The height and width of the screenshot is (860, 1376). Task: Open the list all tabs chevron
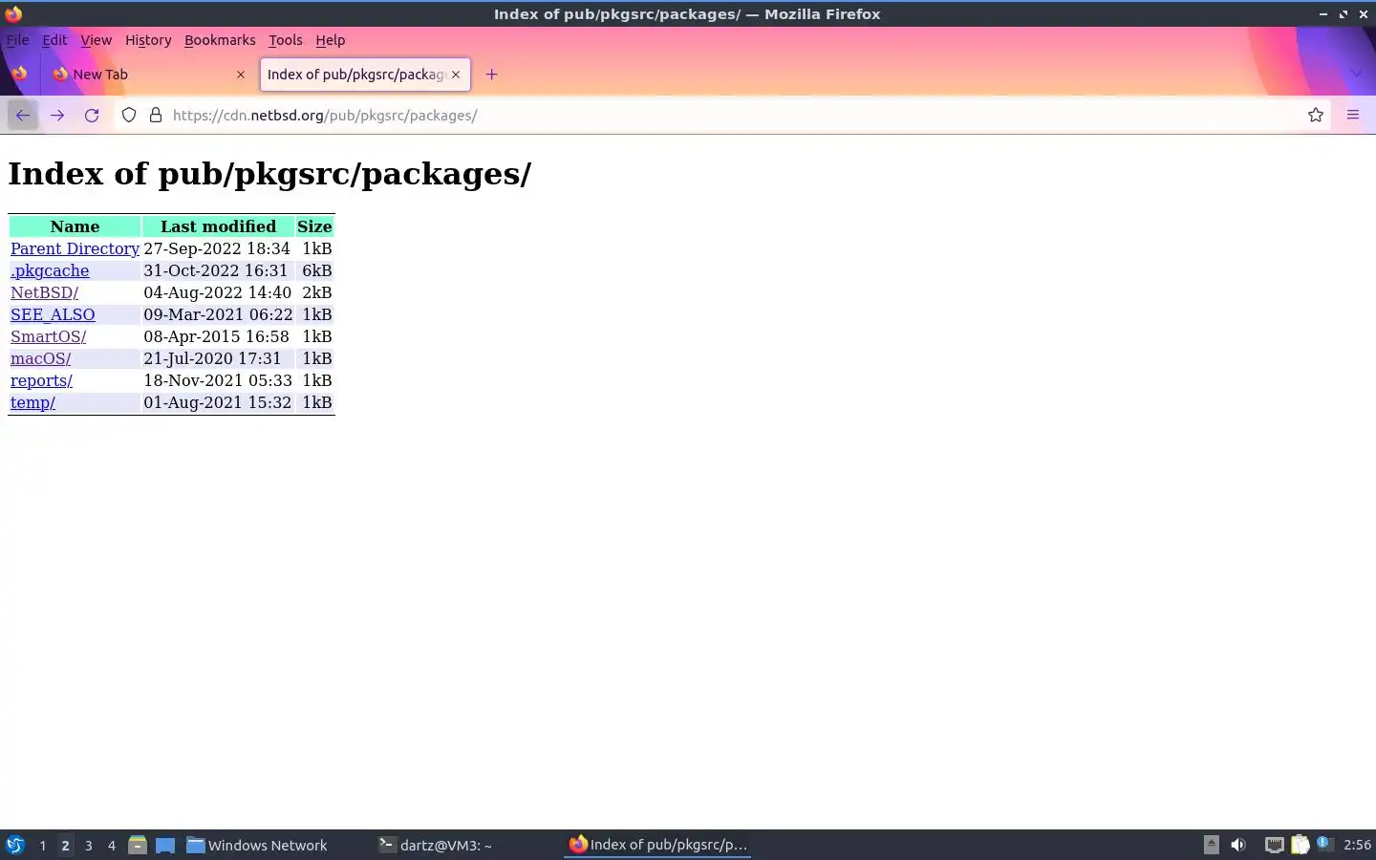click(x=1356, y=75)
